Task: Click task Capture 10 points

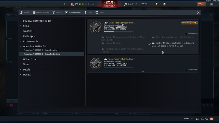Action: 111,43
